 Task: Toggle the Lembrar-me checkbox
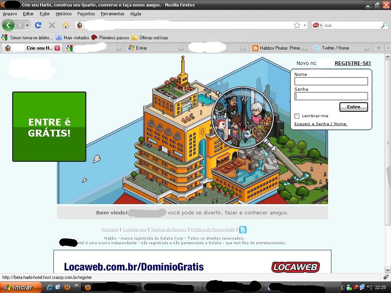point(297,116)
